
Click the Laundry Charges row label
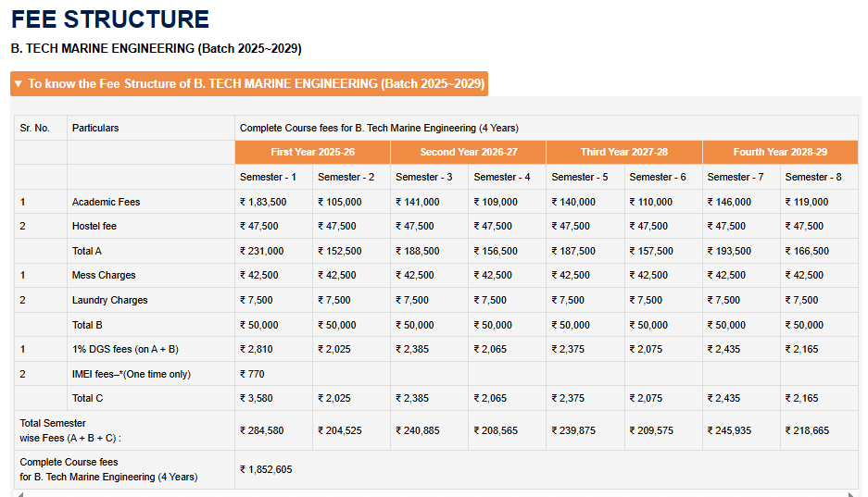tap(109, 300)
